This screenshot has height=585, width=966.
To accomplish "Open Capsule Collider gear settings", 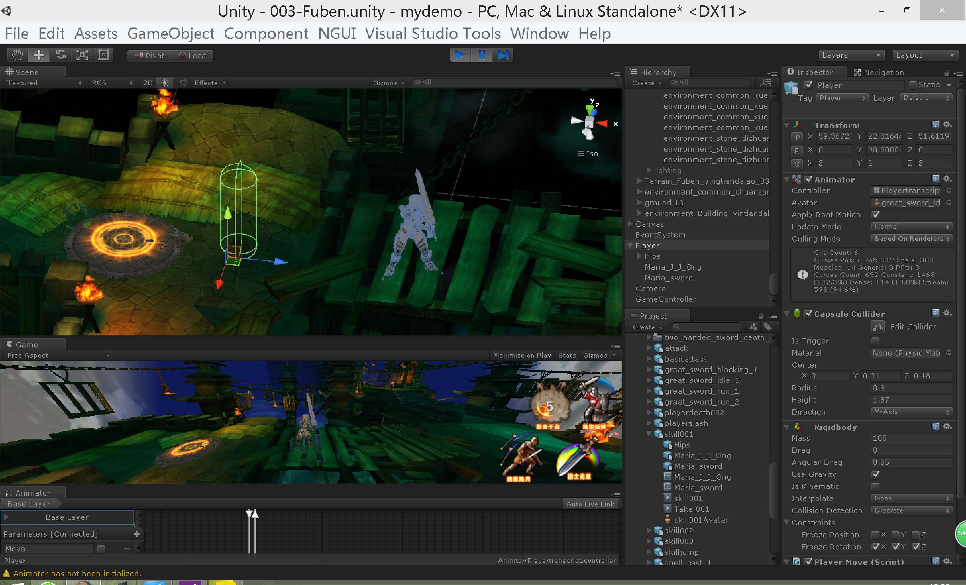I will coord(948,313).
